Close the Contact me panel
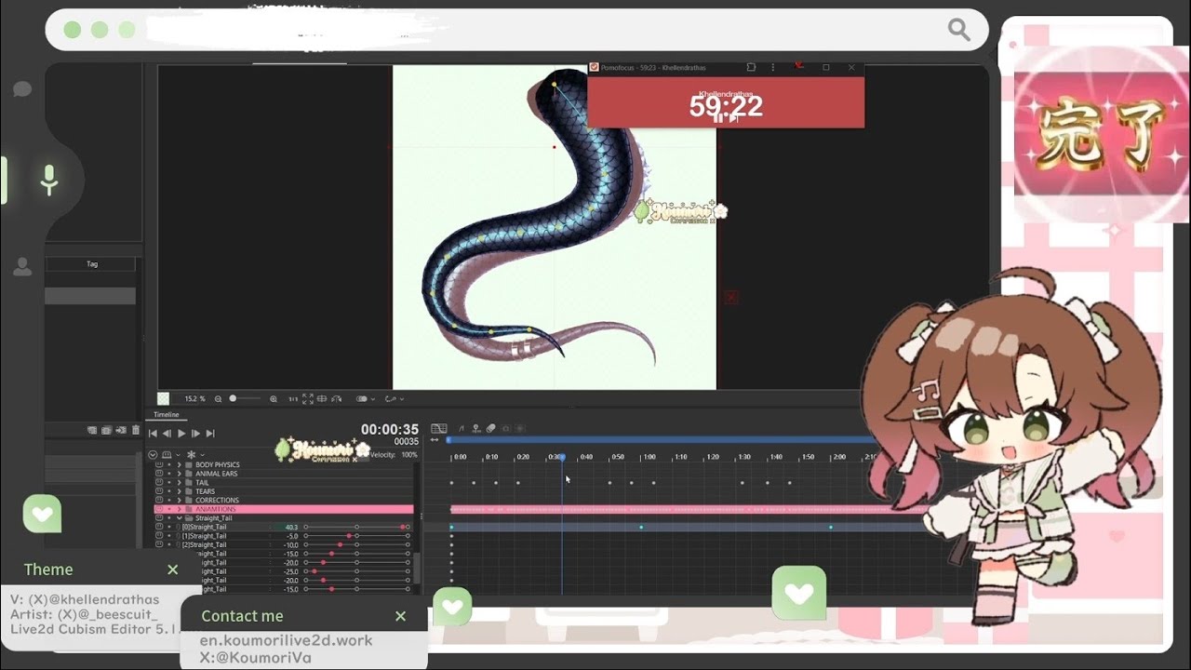Image resolution: width=1191 pixels, height=670 pixels. (x=400, y=616)
